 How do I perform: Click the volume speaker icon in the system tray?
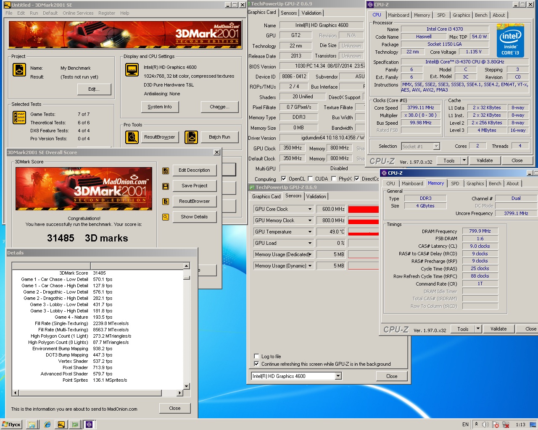pyautogui.click(x=485, y=425)
